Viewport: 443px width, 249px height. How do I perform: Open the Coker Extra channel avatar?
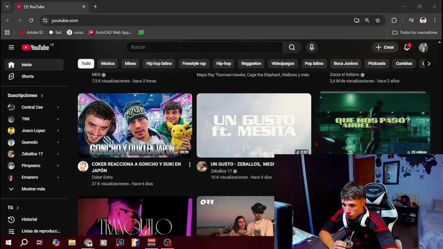(x=83, y=166)
